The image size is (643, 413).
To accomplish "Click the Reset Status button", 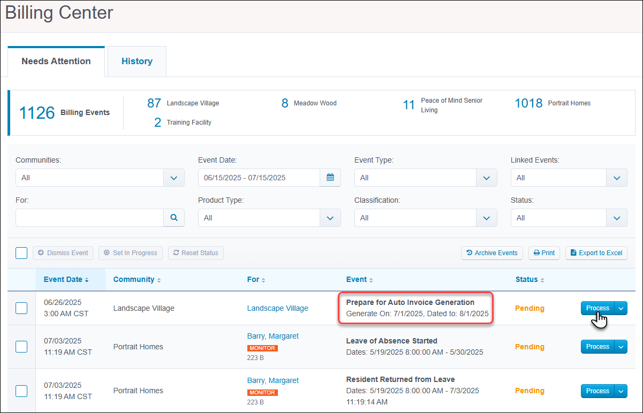I will pos(196,253).
